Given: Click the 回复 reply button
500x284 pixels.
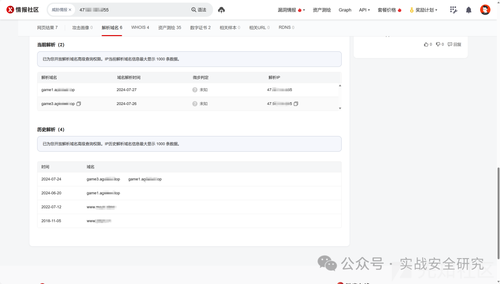Looking at the screenshot, I should [x=455, y=44].
